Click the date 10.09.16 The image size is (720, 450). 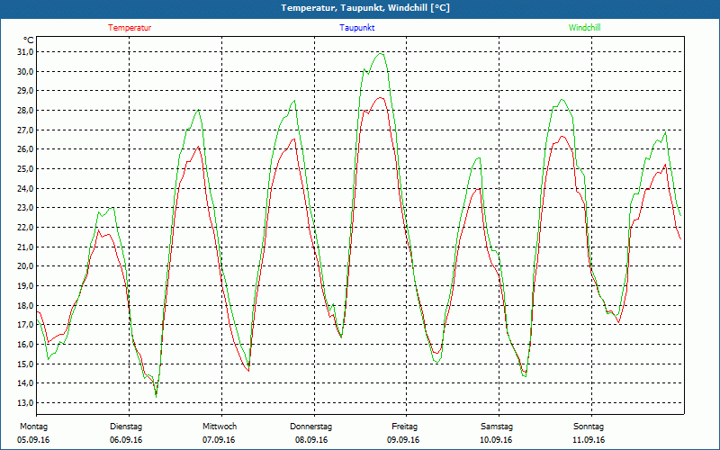tap(496, 440)
